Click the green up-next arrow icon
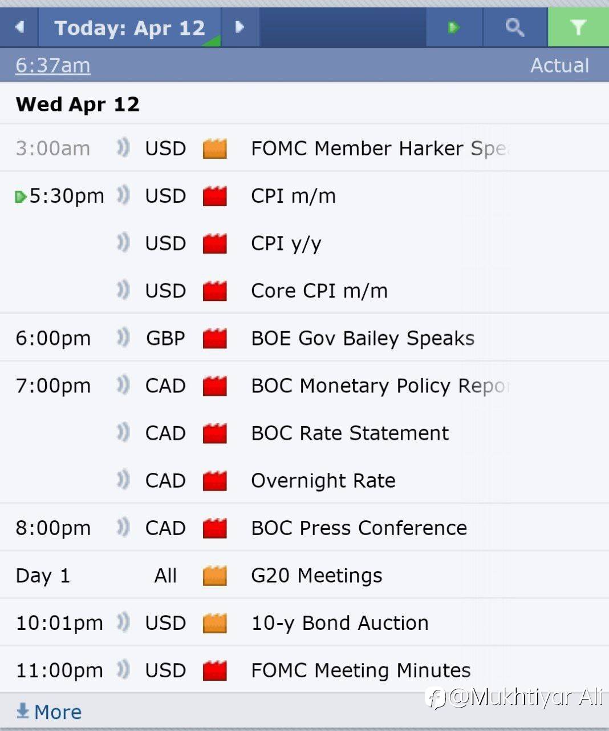This screenshot has height=731, width=609. pyautogui.click(x=454, y=27)
